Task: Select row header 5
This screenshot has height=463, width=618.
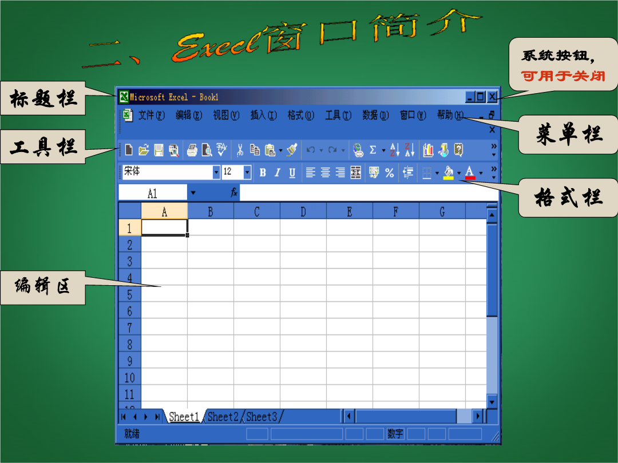Action: [130, 294]
